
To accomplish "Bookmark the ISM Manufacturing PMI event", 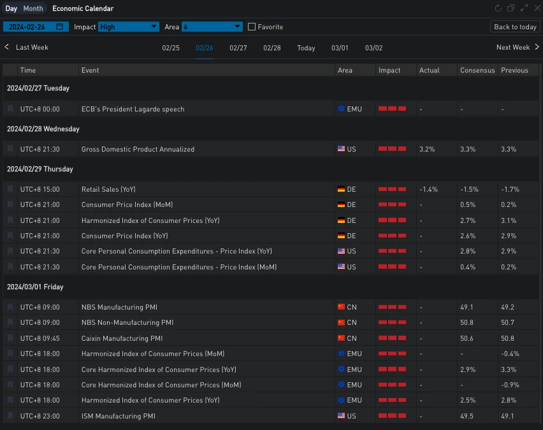I will click(x=10, y=416).
